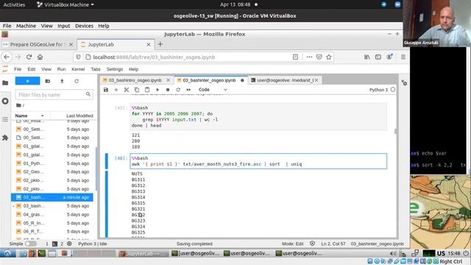This screenshot has height=265, width=471.
Task: Close the 03_bashintro_osgeo.ipynb tab
Action: pos(169,80)
